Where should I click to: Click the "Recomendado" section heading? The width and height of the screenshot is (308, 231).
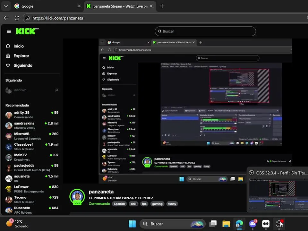click(x=17, y=105)
